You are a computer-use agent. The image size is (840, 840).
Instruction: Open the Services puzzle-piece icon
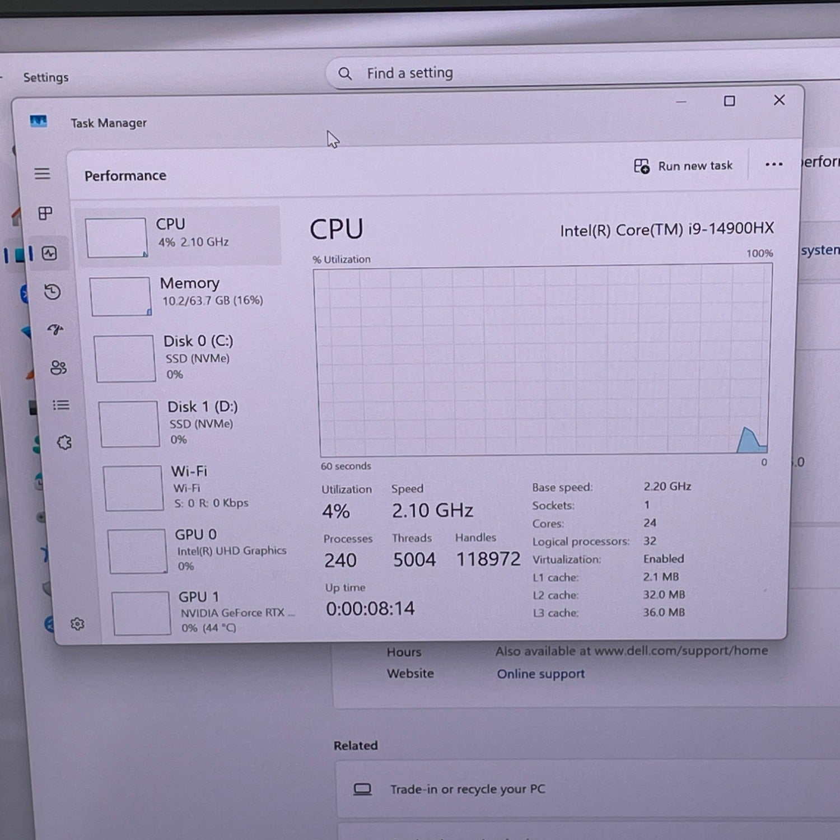[64, 443]
